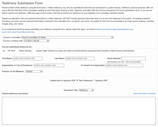Click the '4000 characters remaining' counter
158x127 pixels.
(x=144, y=93)
